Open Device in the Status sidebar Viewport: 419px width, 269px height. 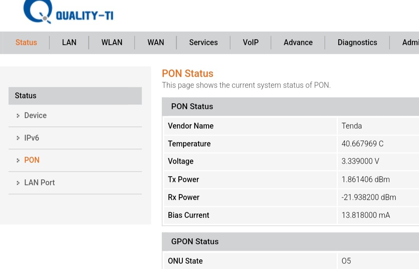pos(35,116)
